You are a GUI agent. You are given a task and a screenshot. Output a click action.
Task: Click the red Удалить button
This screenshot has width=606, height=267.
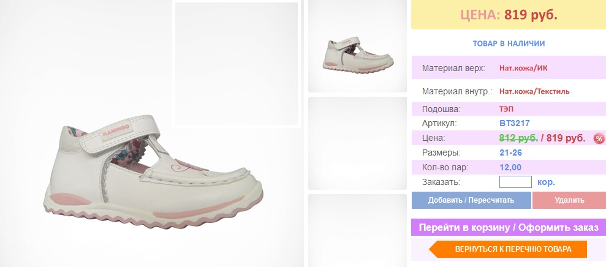tap(569, 200)
